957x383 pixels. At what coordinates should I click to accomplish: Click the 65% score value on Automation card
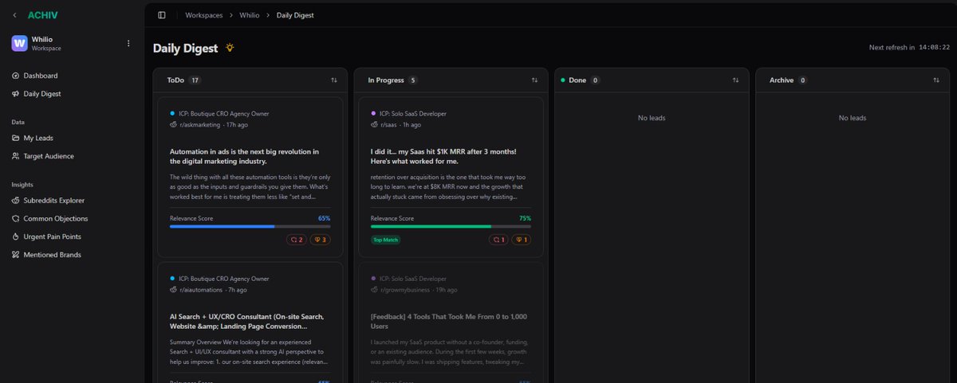click(x=324, y=218)
